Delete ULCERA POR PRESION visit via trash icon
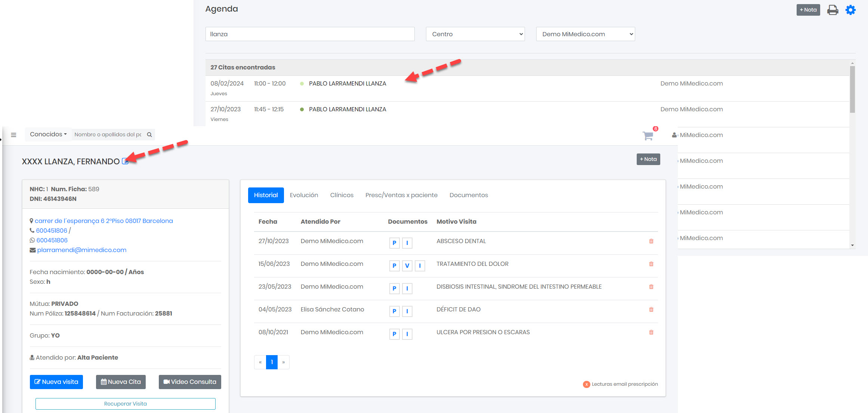The image size is (868, 413). click(651, 332)
